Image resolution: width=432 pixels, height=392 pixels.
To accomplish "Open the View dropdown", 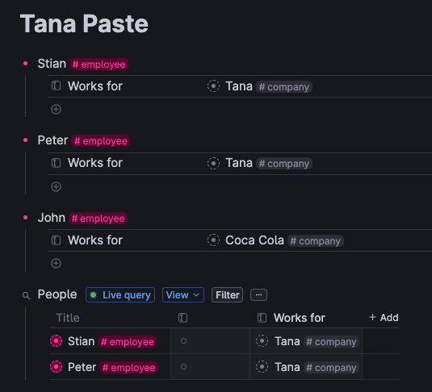I will click(x=183, y=295).
